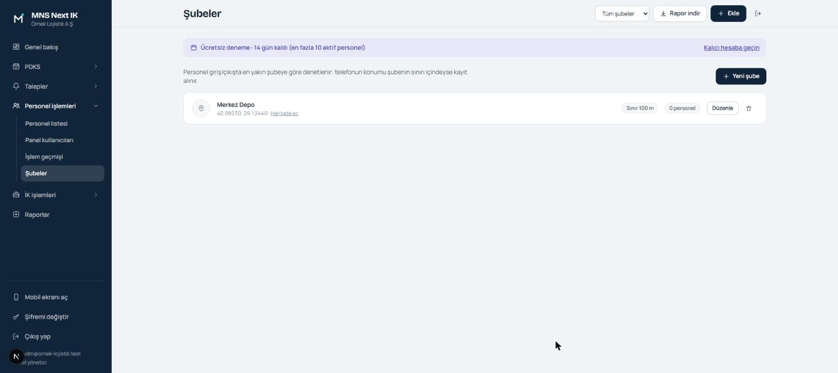The image size is (838, 373).
Task: Click the Talepler bell icon
Action: point(16,86)
